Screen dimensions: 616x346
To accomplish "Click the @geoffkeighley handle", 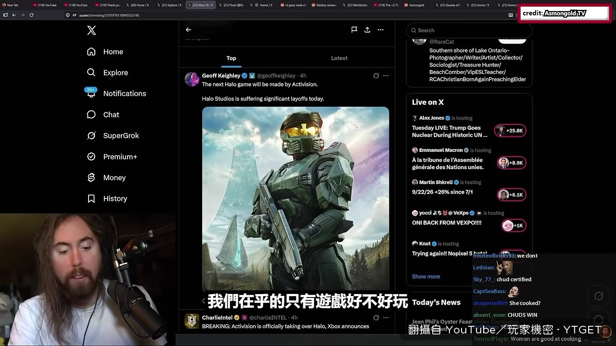I will click(x=276, y=76).
